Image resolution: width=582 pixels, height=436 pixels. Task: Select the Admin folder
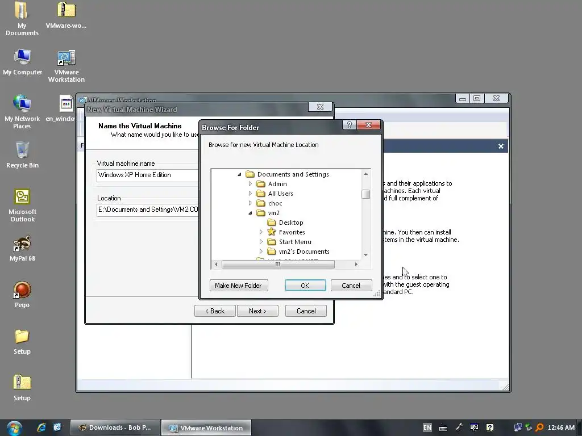point(277,184)
